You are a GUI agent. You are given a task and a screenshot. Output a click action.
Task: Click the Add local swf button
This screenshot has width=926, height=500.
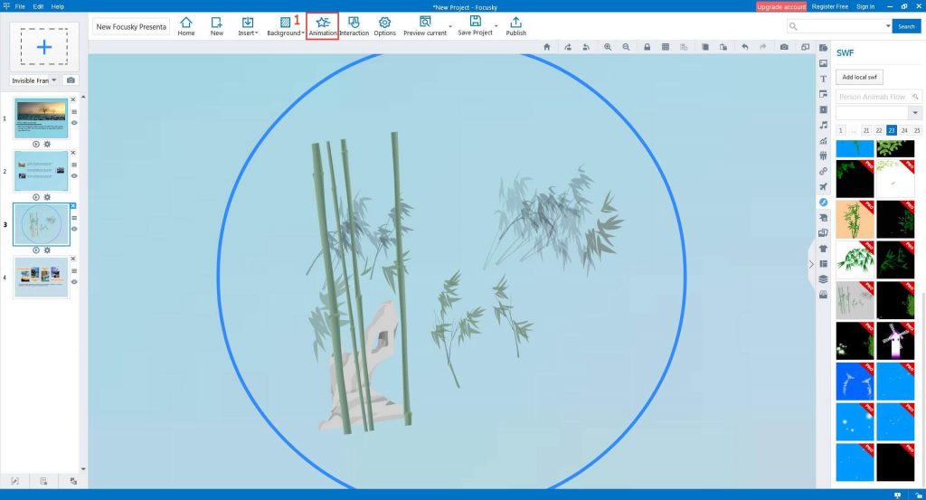859,77
